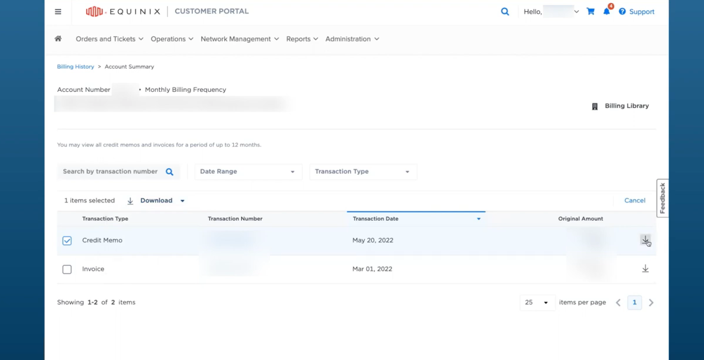Expand the Transaction Type filter dropdown

pos(363,172)
